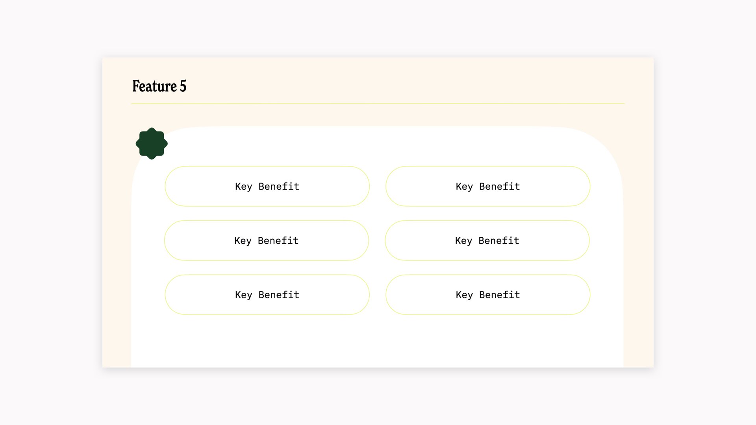Click the word "Benefit" in the top-right pill

[x=499, y=187]
